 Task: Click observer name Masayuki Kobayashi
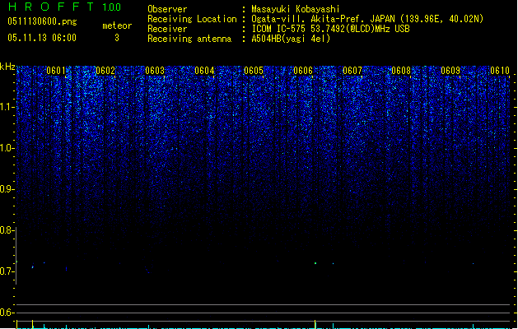pos(296,9)
